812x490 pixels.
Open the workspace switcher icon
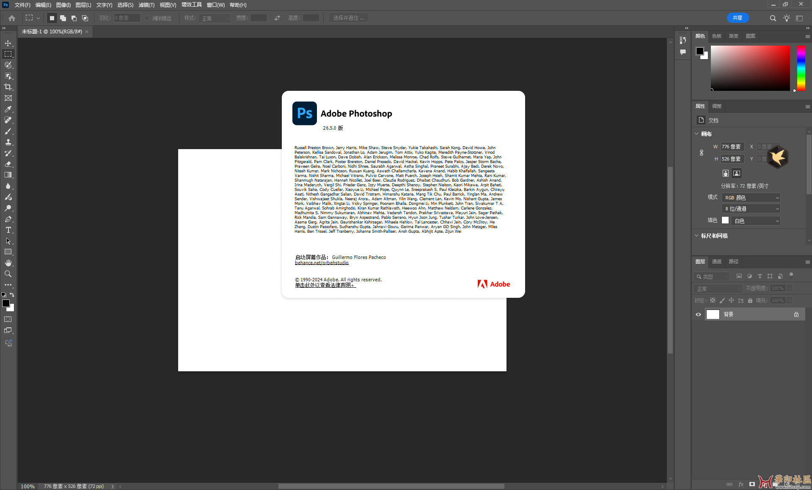(799, 18)
